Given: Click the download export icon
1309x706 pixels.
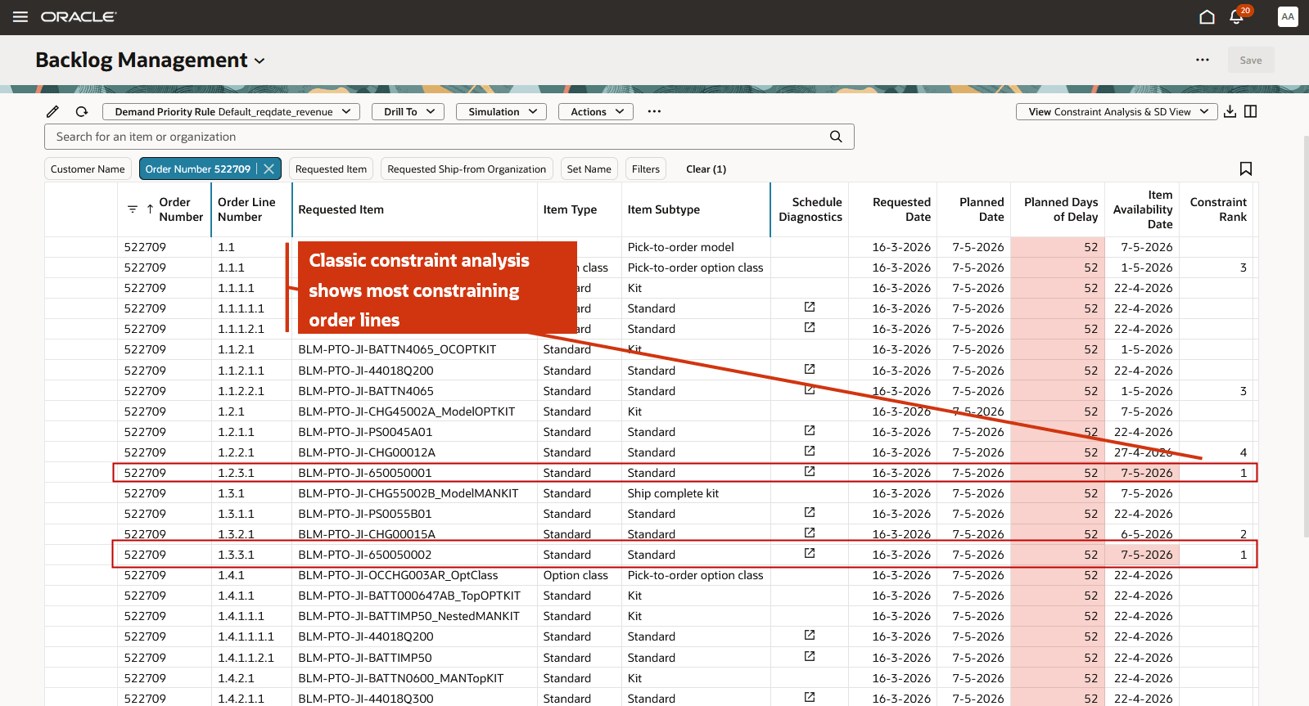Looking at the screenshot, I should point(1230,111).
